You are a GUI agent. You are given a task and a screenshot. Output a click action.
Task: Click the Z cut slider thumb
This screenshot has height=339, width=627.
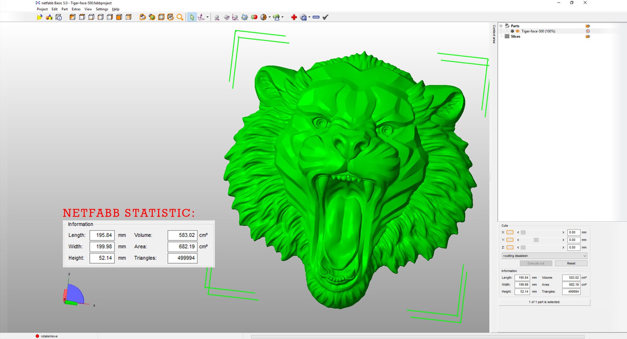point(523,247)
